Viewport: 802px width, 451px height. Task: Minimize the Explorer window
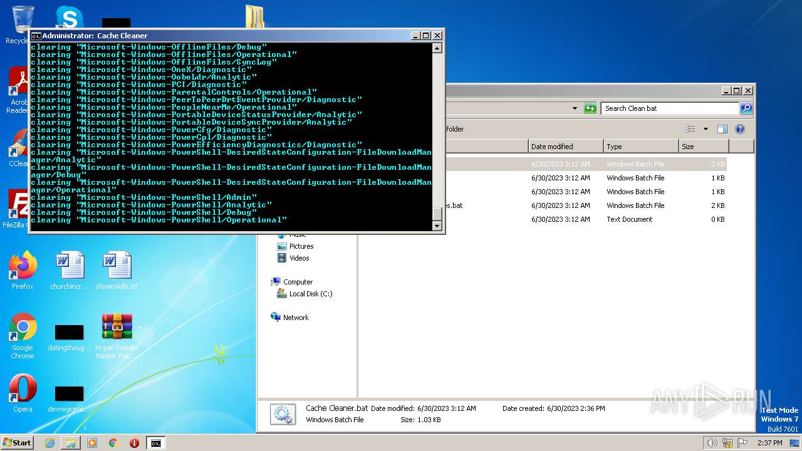coord(726,91)
